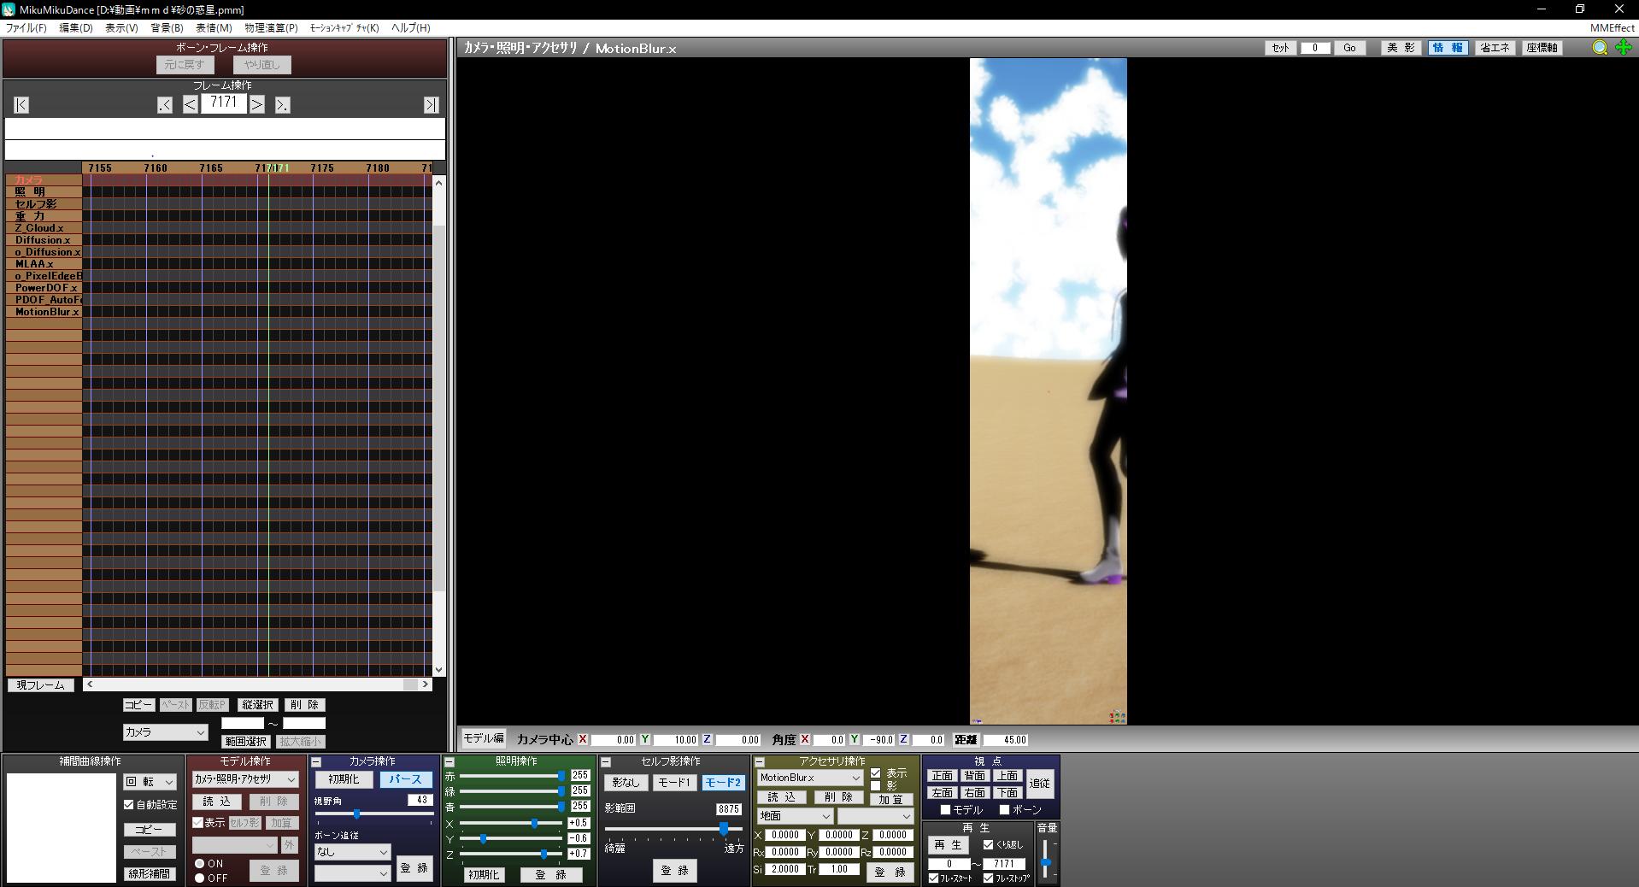The height and width of the screenshot is (887, 1639).
Task: Adjust the 視野角 field-of-view slider
Action: pyautogui.click(x=373, y=814)
